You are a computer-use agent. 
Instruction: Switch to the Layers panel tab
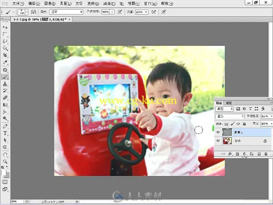coord(219,103)
